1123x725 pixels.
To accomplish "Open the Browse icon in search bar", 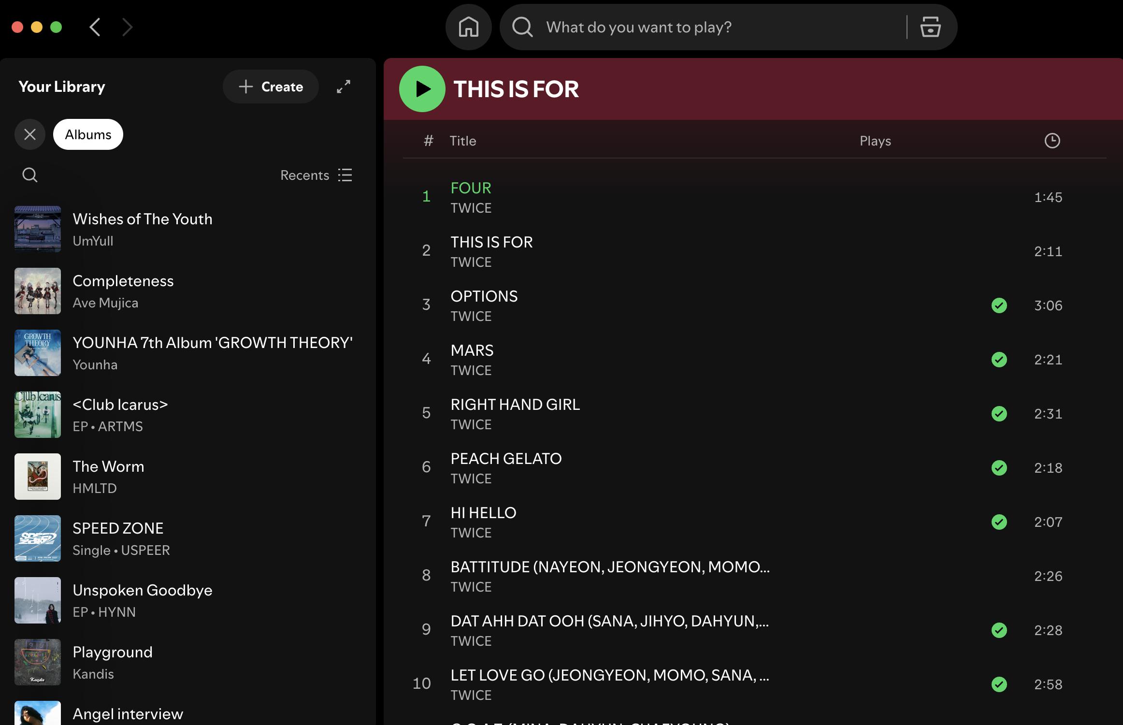I will [x=930, y=27].
